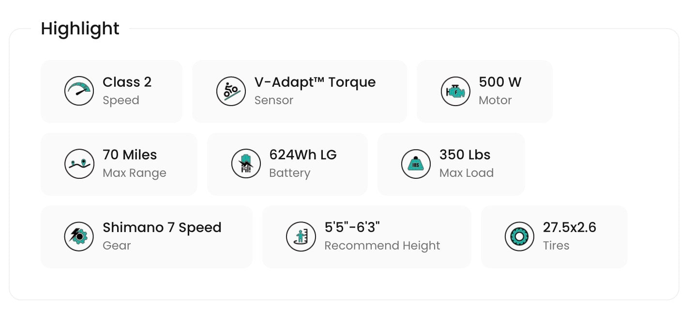
Task: Click the cyclist torque sensor icon
Action: point(231,91)
